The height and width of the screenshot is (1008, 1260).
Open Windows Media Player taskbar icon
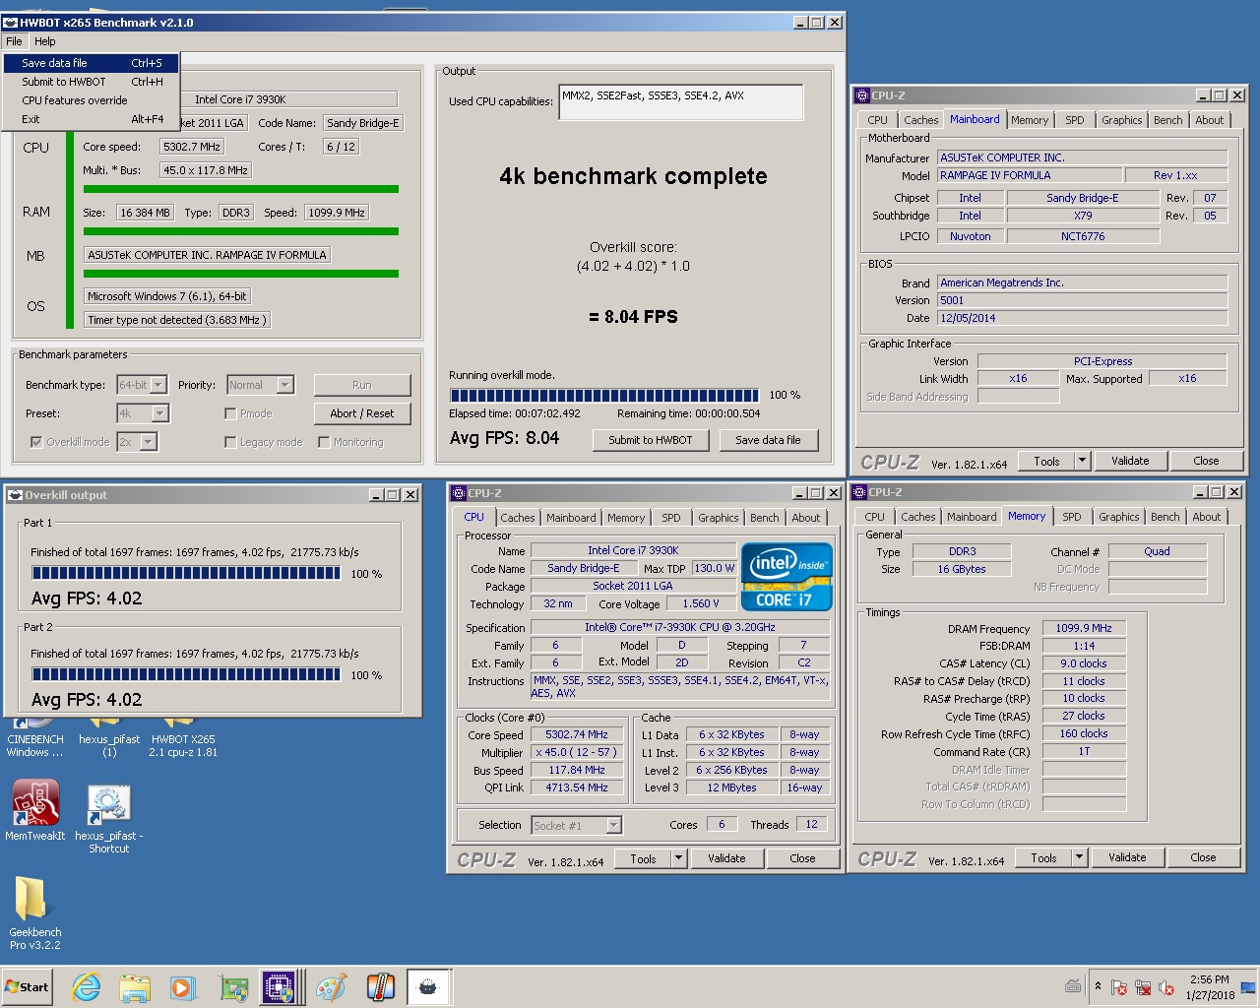tap(182, 987)
